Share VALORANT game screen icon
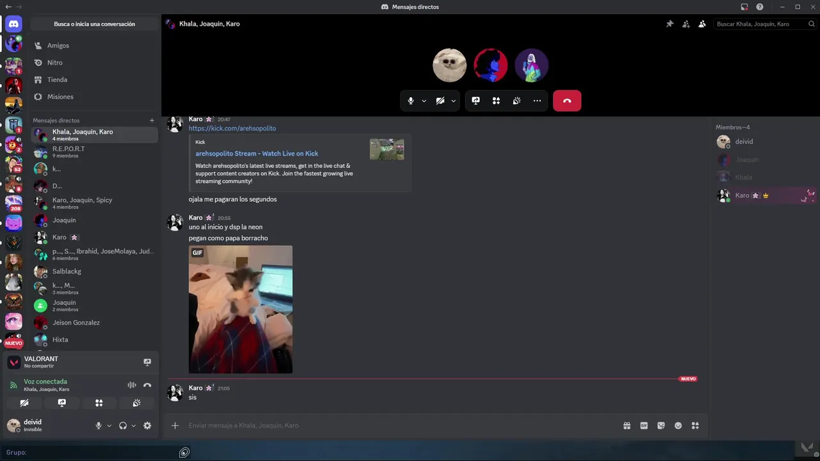This screenshot has height=461, width=820. (147, 362)
